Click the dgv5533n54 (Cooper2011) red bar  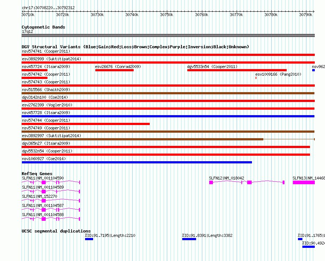[237, 70]
